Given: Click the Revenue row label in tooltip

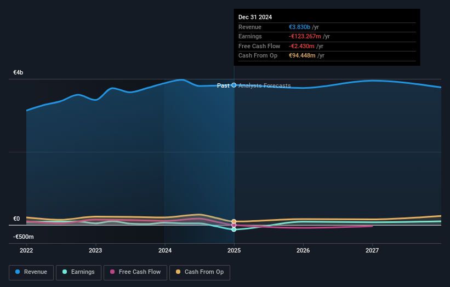Looking at the screenshot, I should [250, 27].
